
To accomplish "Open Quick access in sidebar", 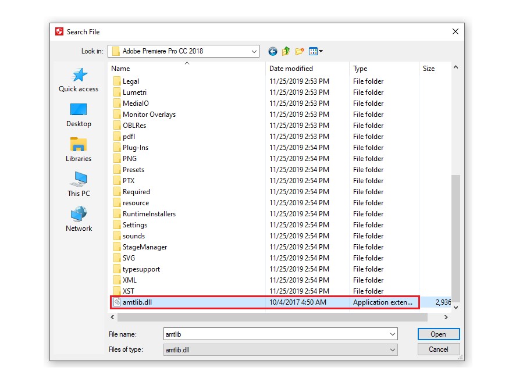I will point(79,80).
